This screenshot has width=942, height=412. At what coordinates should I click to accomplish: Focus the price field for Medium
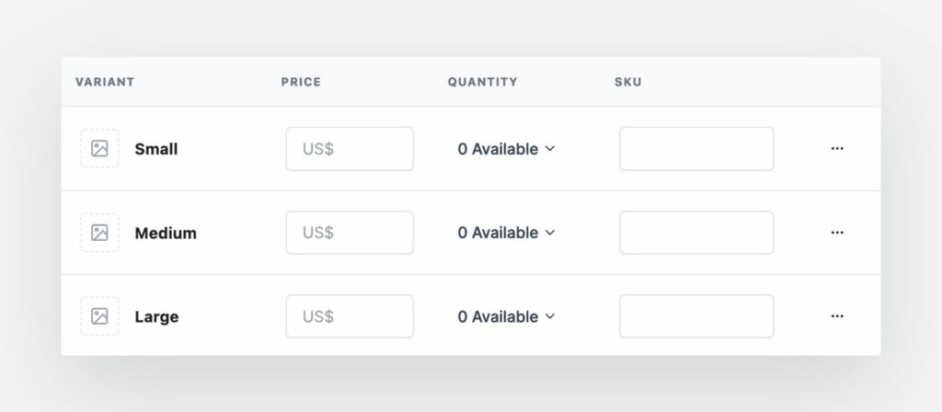click(350, 233)
